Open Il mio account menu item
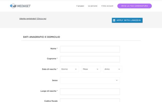The width and height of the screenshot is (162, 102). [107, 6]
